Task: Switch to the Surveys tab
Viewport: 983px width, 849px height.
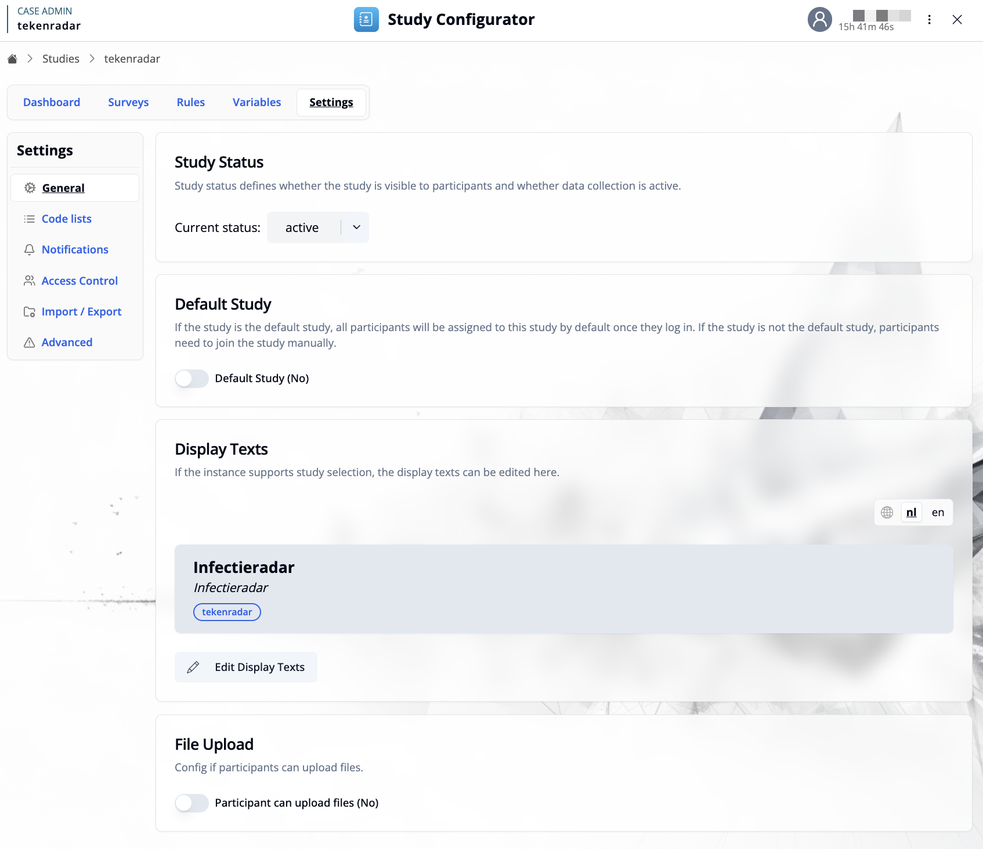Action: tap(128, 103)
